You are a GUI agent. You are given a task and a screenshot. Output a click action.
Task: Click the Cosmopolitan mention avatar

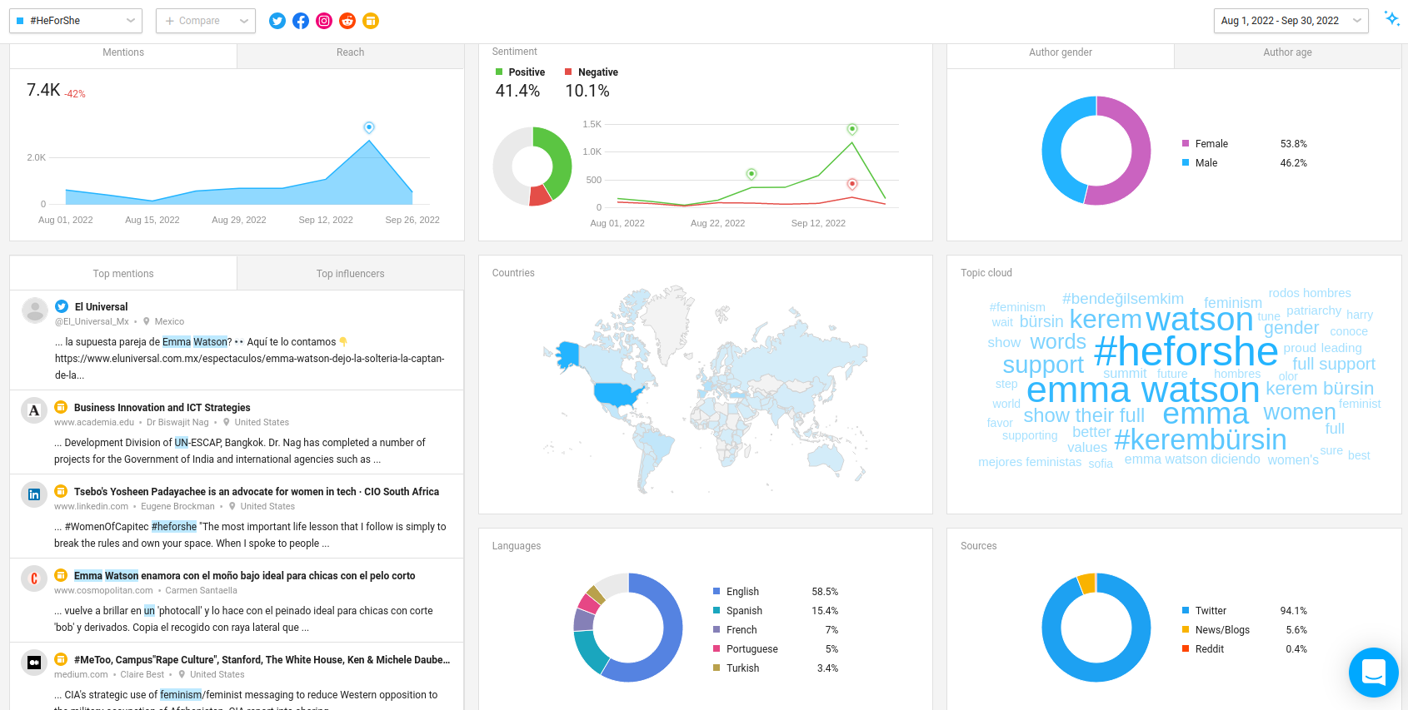click(x=34, y=578)
